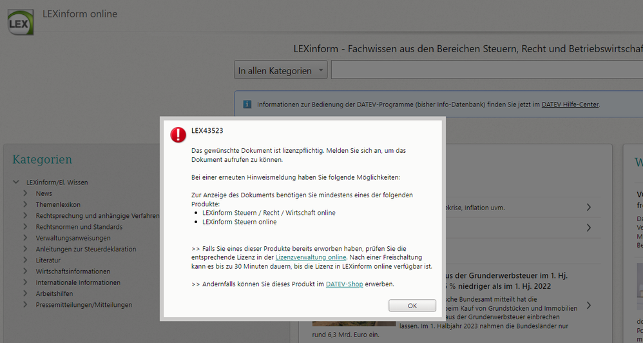Open arrow beside Grunderwerbsteuer news article

click(588, 305)
